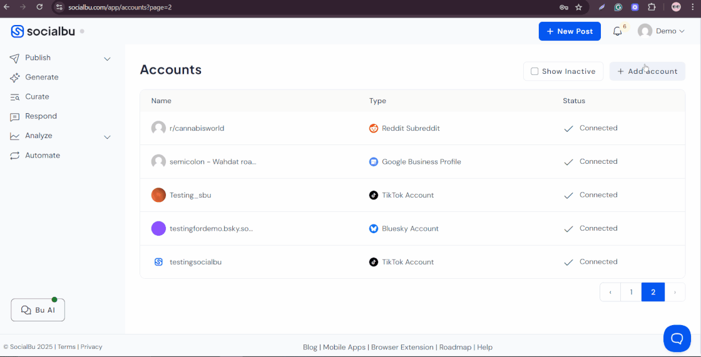This screenshot has height=357, width=701.
Task: Open the Demo user dropdown
Action: point(661,31)
